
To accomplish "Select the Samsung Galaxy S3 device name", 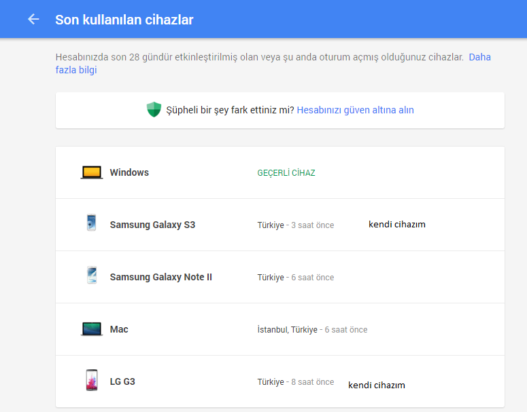I will [x=152, y=225].
